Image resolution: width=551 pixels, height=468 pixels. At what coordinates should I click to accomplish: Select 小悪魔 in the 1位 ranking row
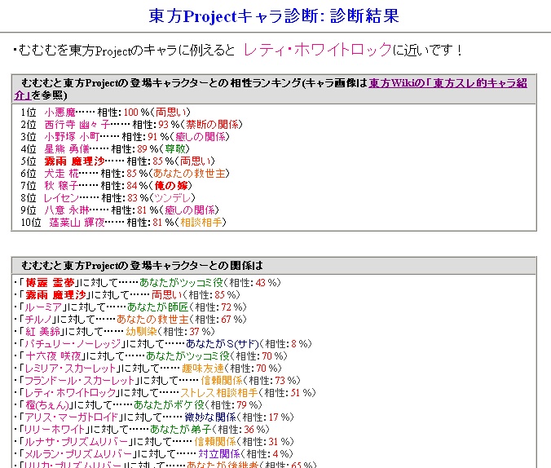(60, 113)
